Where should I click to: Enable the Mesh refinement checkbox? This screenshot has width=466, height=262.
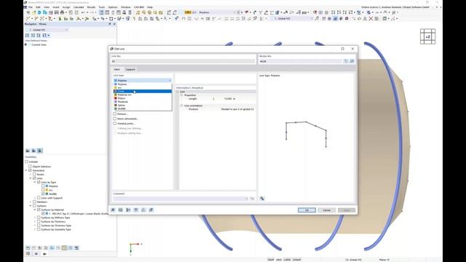click(115, 119)
